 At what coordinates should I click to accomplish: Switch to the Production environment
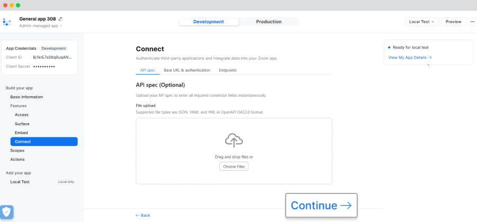coord(269,22)
